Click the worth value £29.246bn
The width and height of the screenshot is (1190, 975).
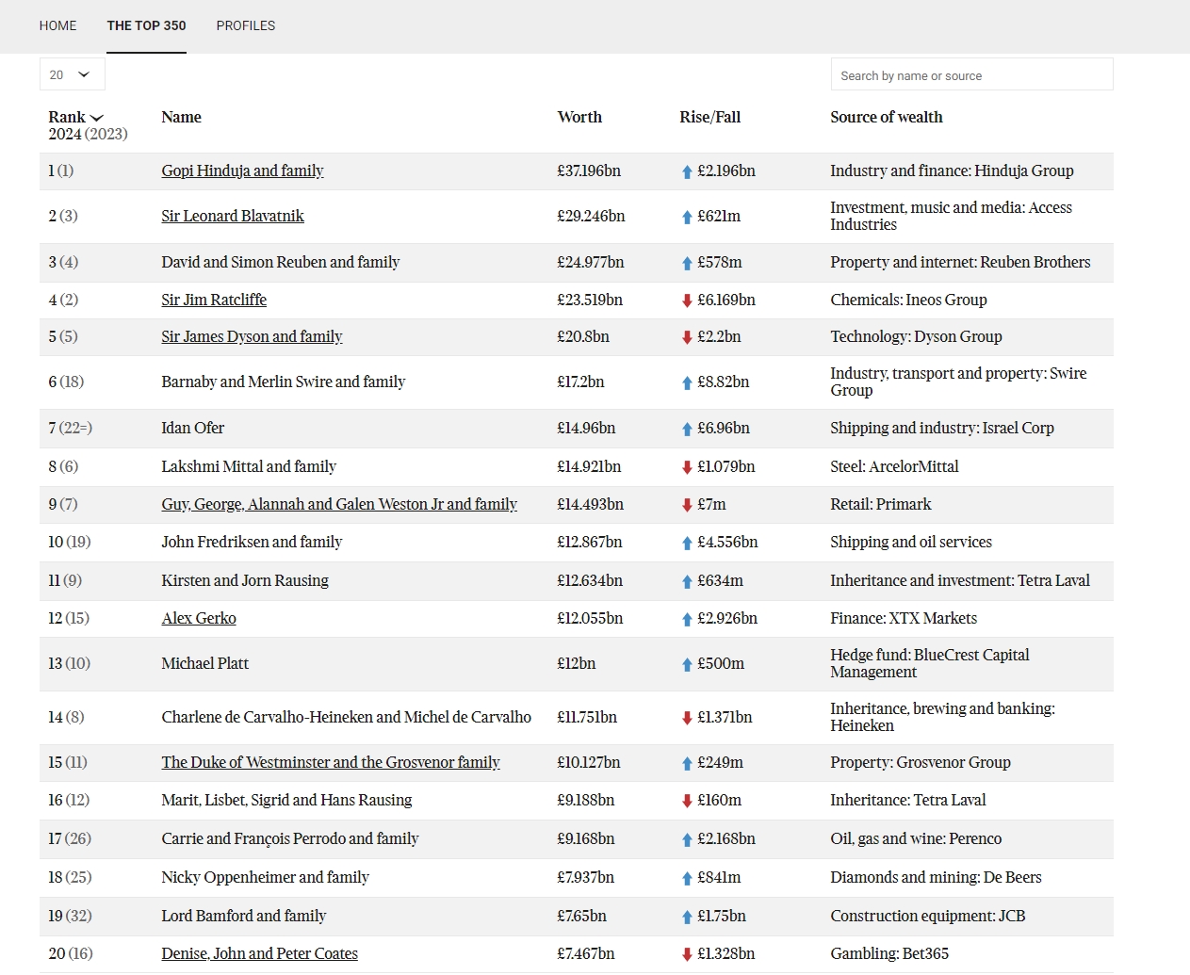click(x=591, y=216)
